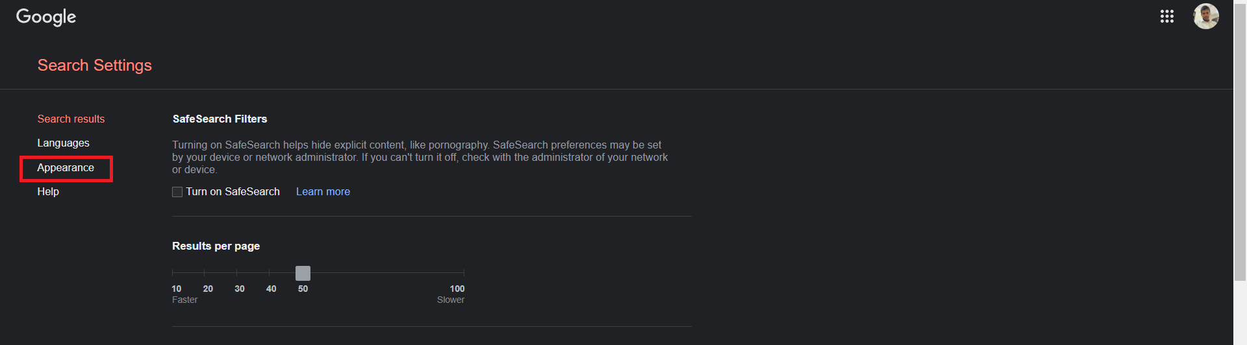Go to the Appearance settings section
This screenshot has width=1247, height=345.
66,168
